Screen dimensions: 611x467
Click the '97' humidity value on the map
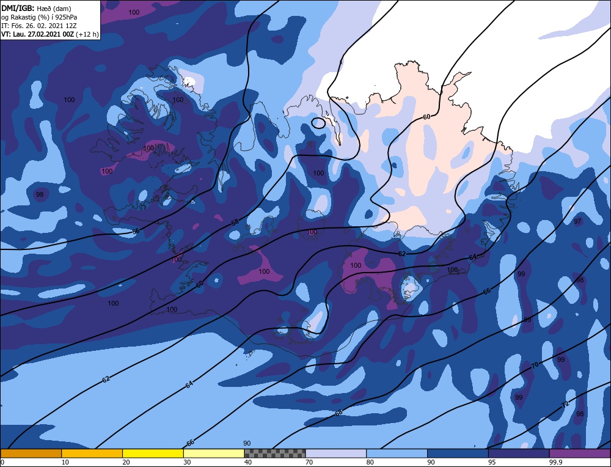coord(577,221)
